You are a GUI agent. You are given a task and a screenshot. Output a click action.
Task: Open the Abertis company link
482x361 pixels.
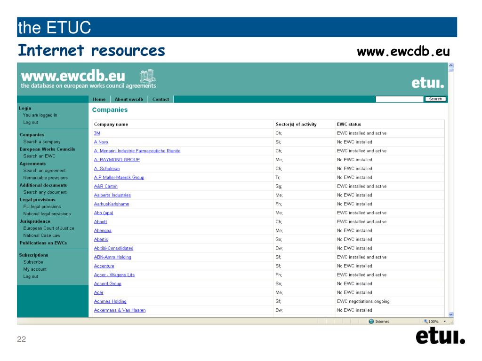click(101, 239)
